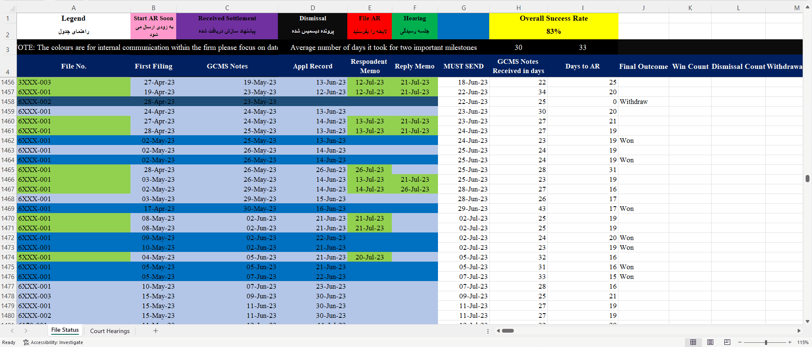Select column J header

point(643,8)
